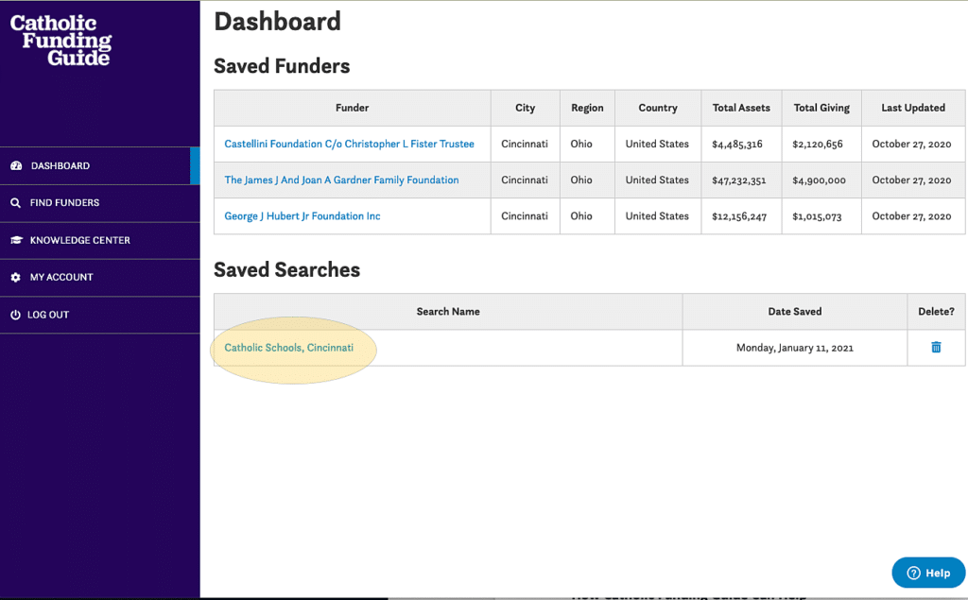The height and width of the screenshot is (600, 968).
Task: Open My Account from the sidebar
Action: (100, 277)
